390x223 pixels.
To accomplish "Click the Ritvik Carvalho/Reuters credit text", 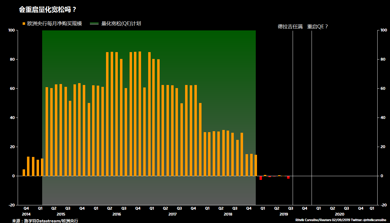I will (313, 220).
